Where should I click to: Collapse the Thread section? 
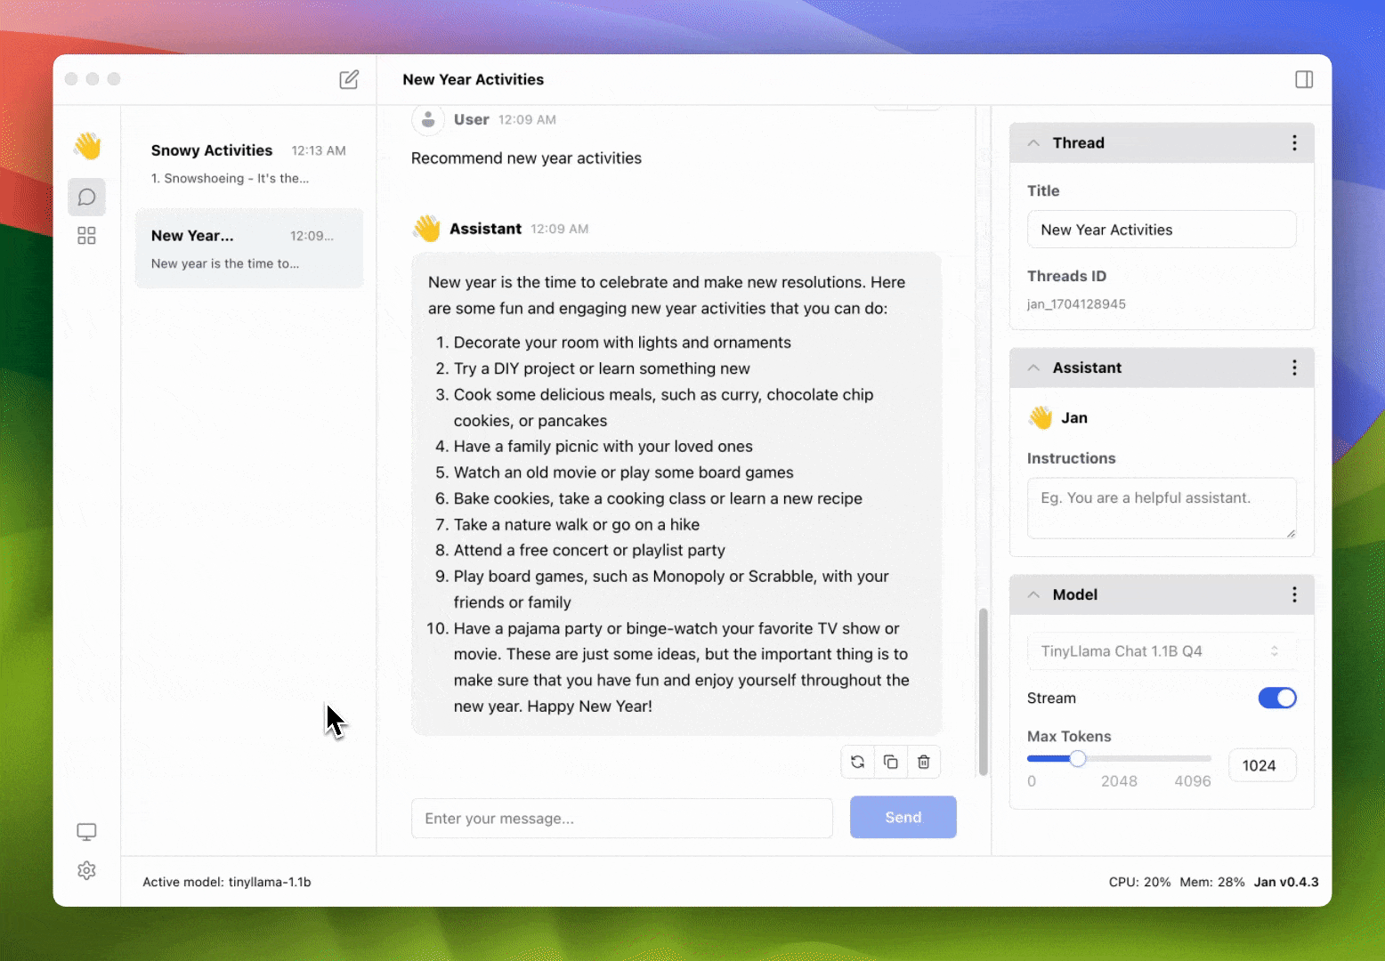(x=1033, y=142)
